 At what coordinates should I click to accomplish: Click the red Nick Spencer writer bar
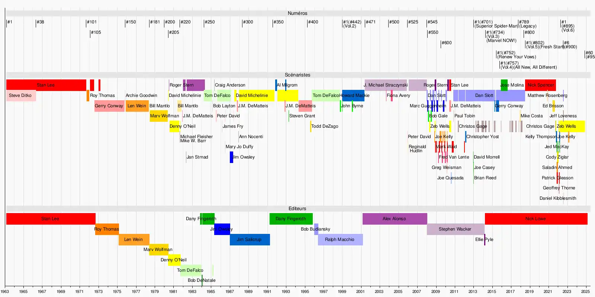540,85
